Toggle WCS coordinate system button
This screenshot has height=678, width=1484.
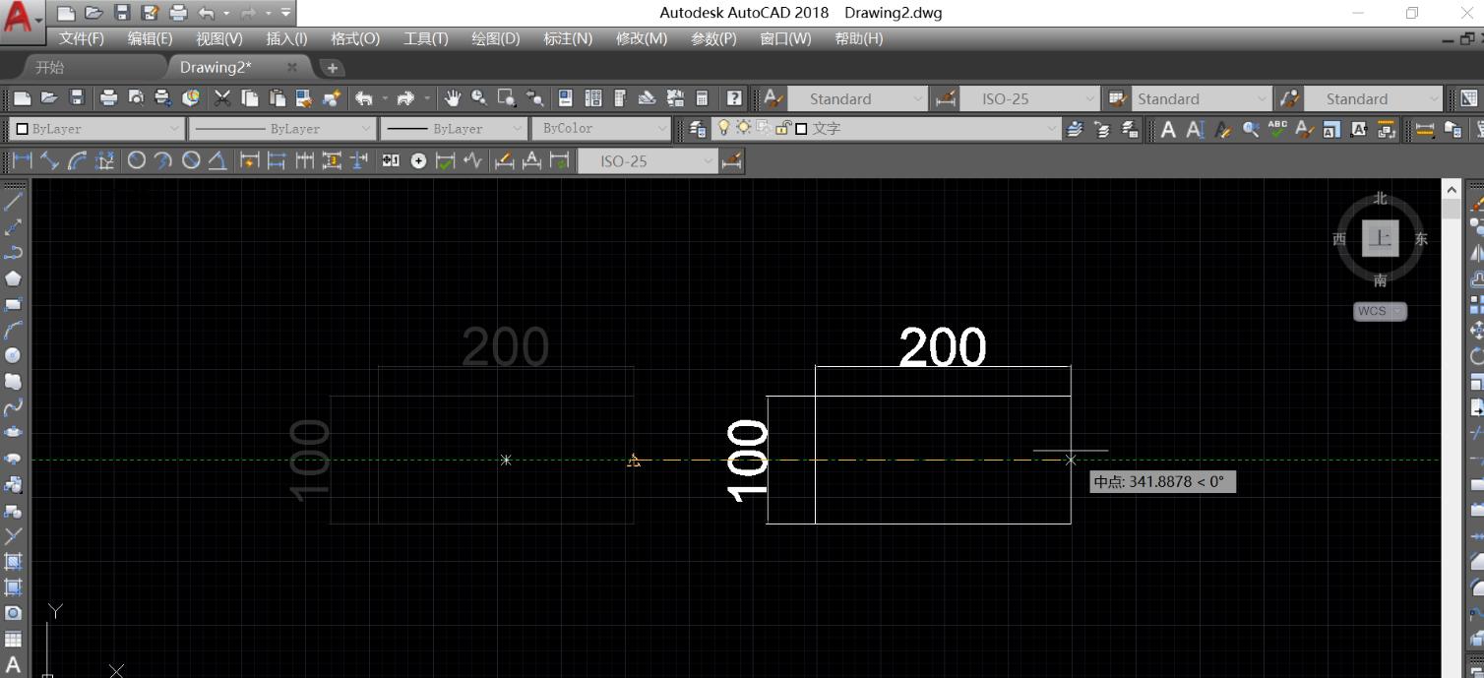pyautogui.click(x=1380, y=311)
